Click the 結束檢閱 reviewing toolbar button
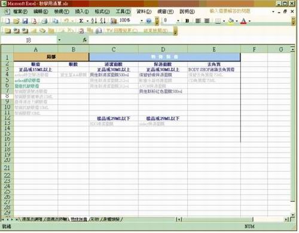The width and height of the screenshot is (299, 233). point(155,31)
